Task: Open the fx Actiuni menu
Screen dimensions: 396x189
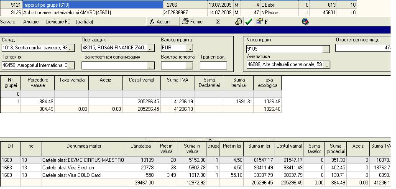Action: click(x=163, y=22)
